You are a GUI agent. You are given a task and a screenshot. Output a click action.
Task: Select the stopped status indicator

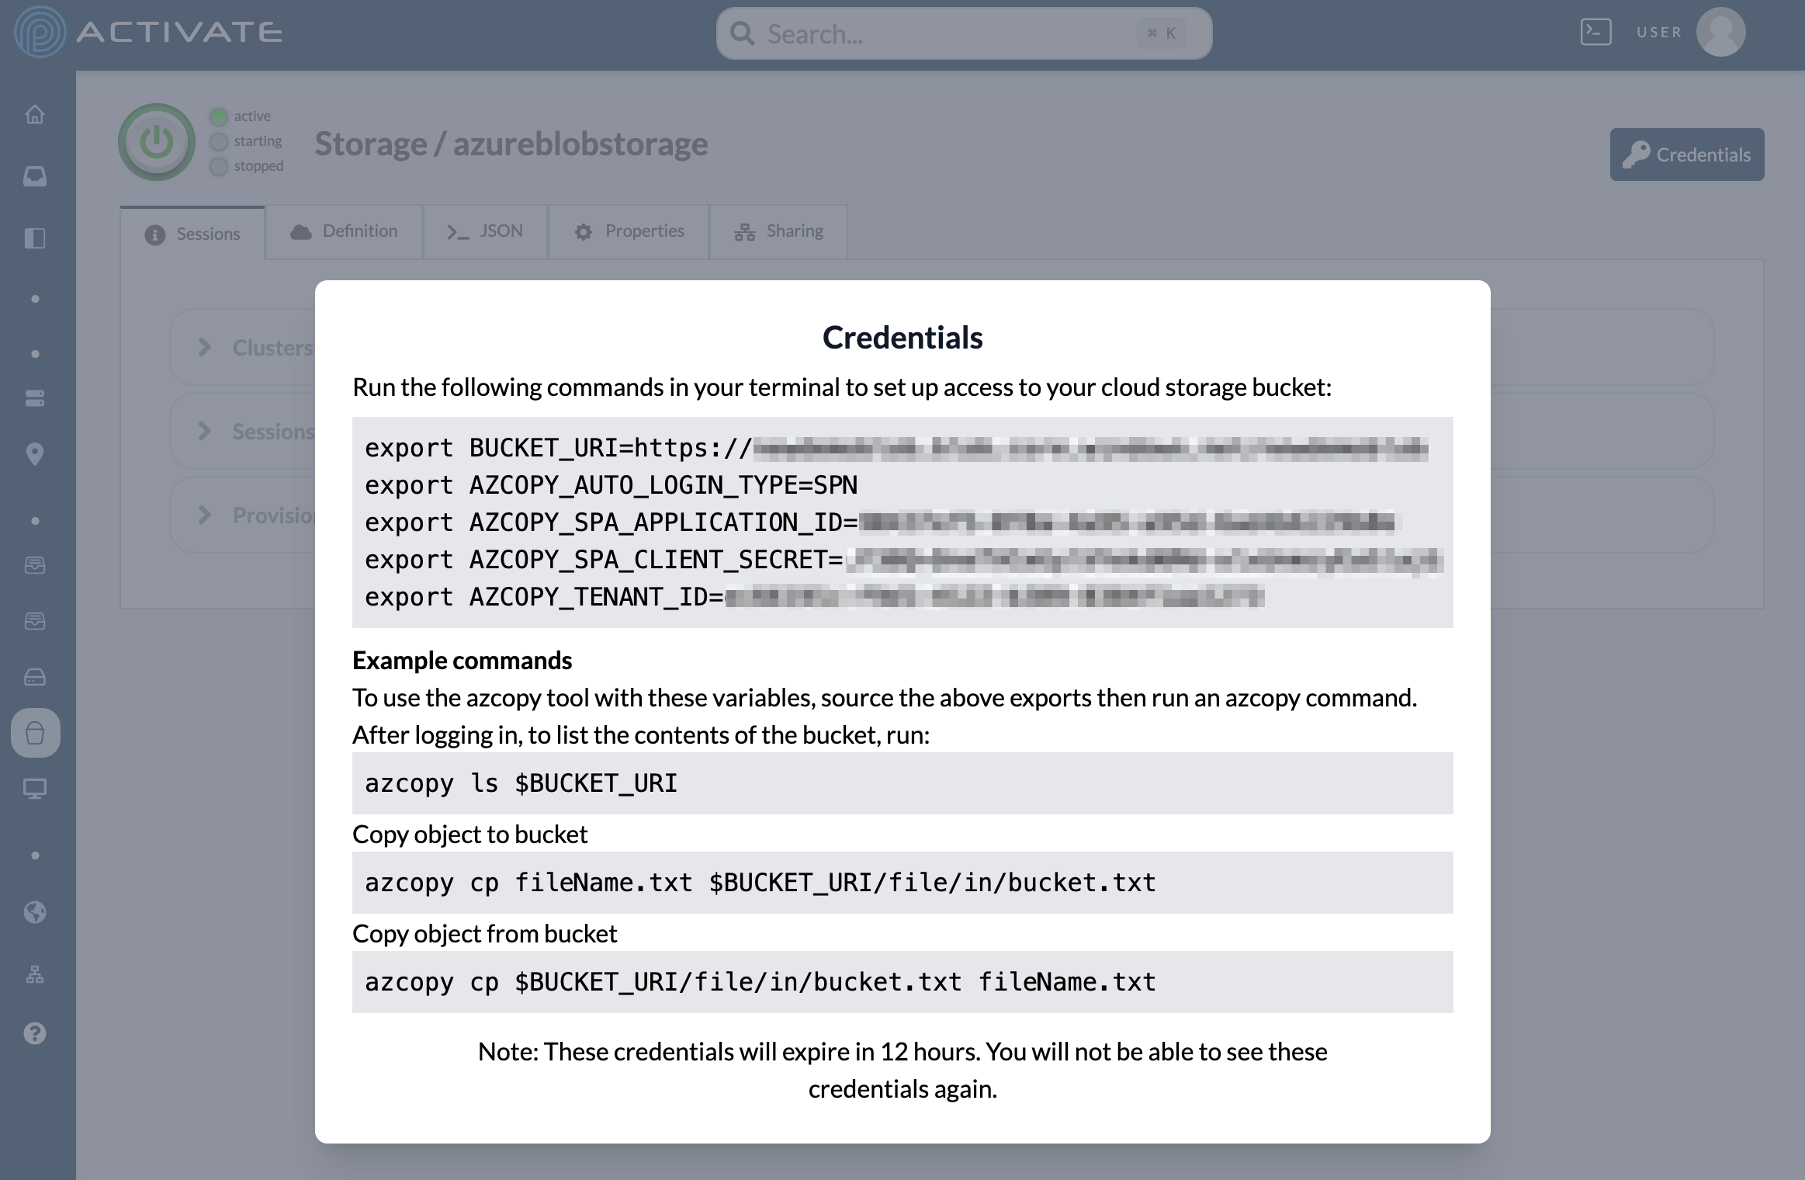[x=219, y=166]
